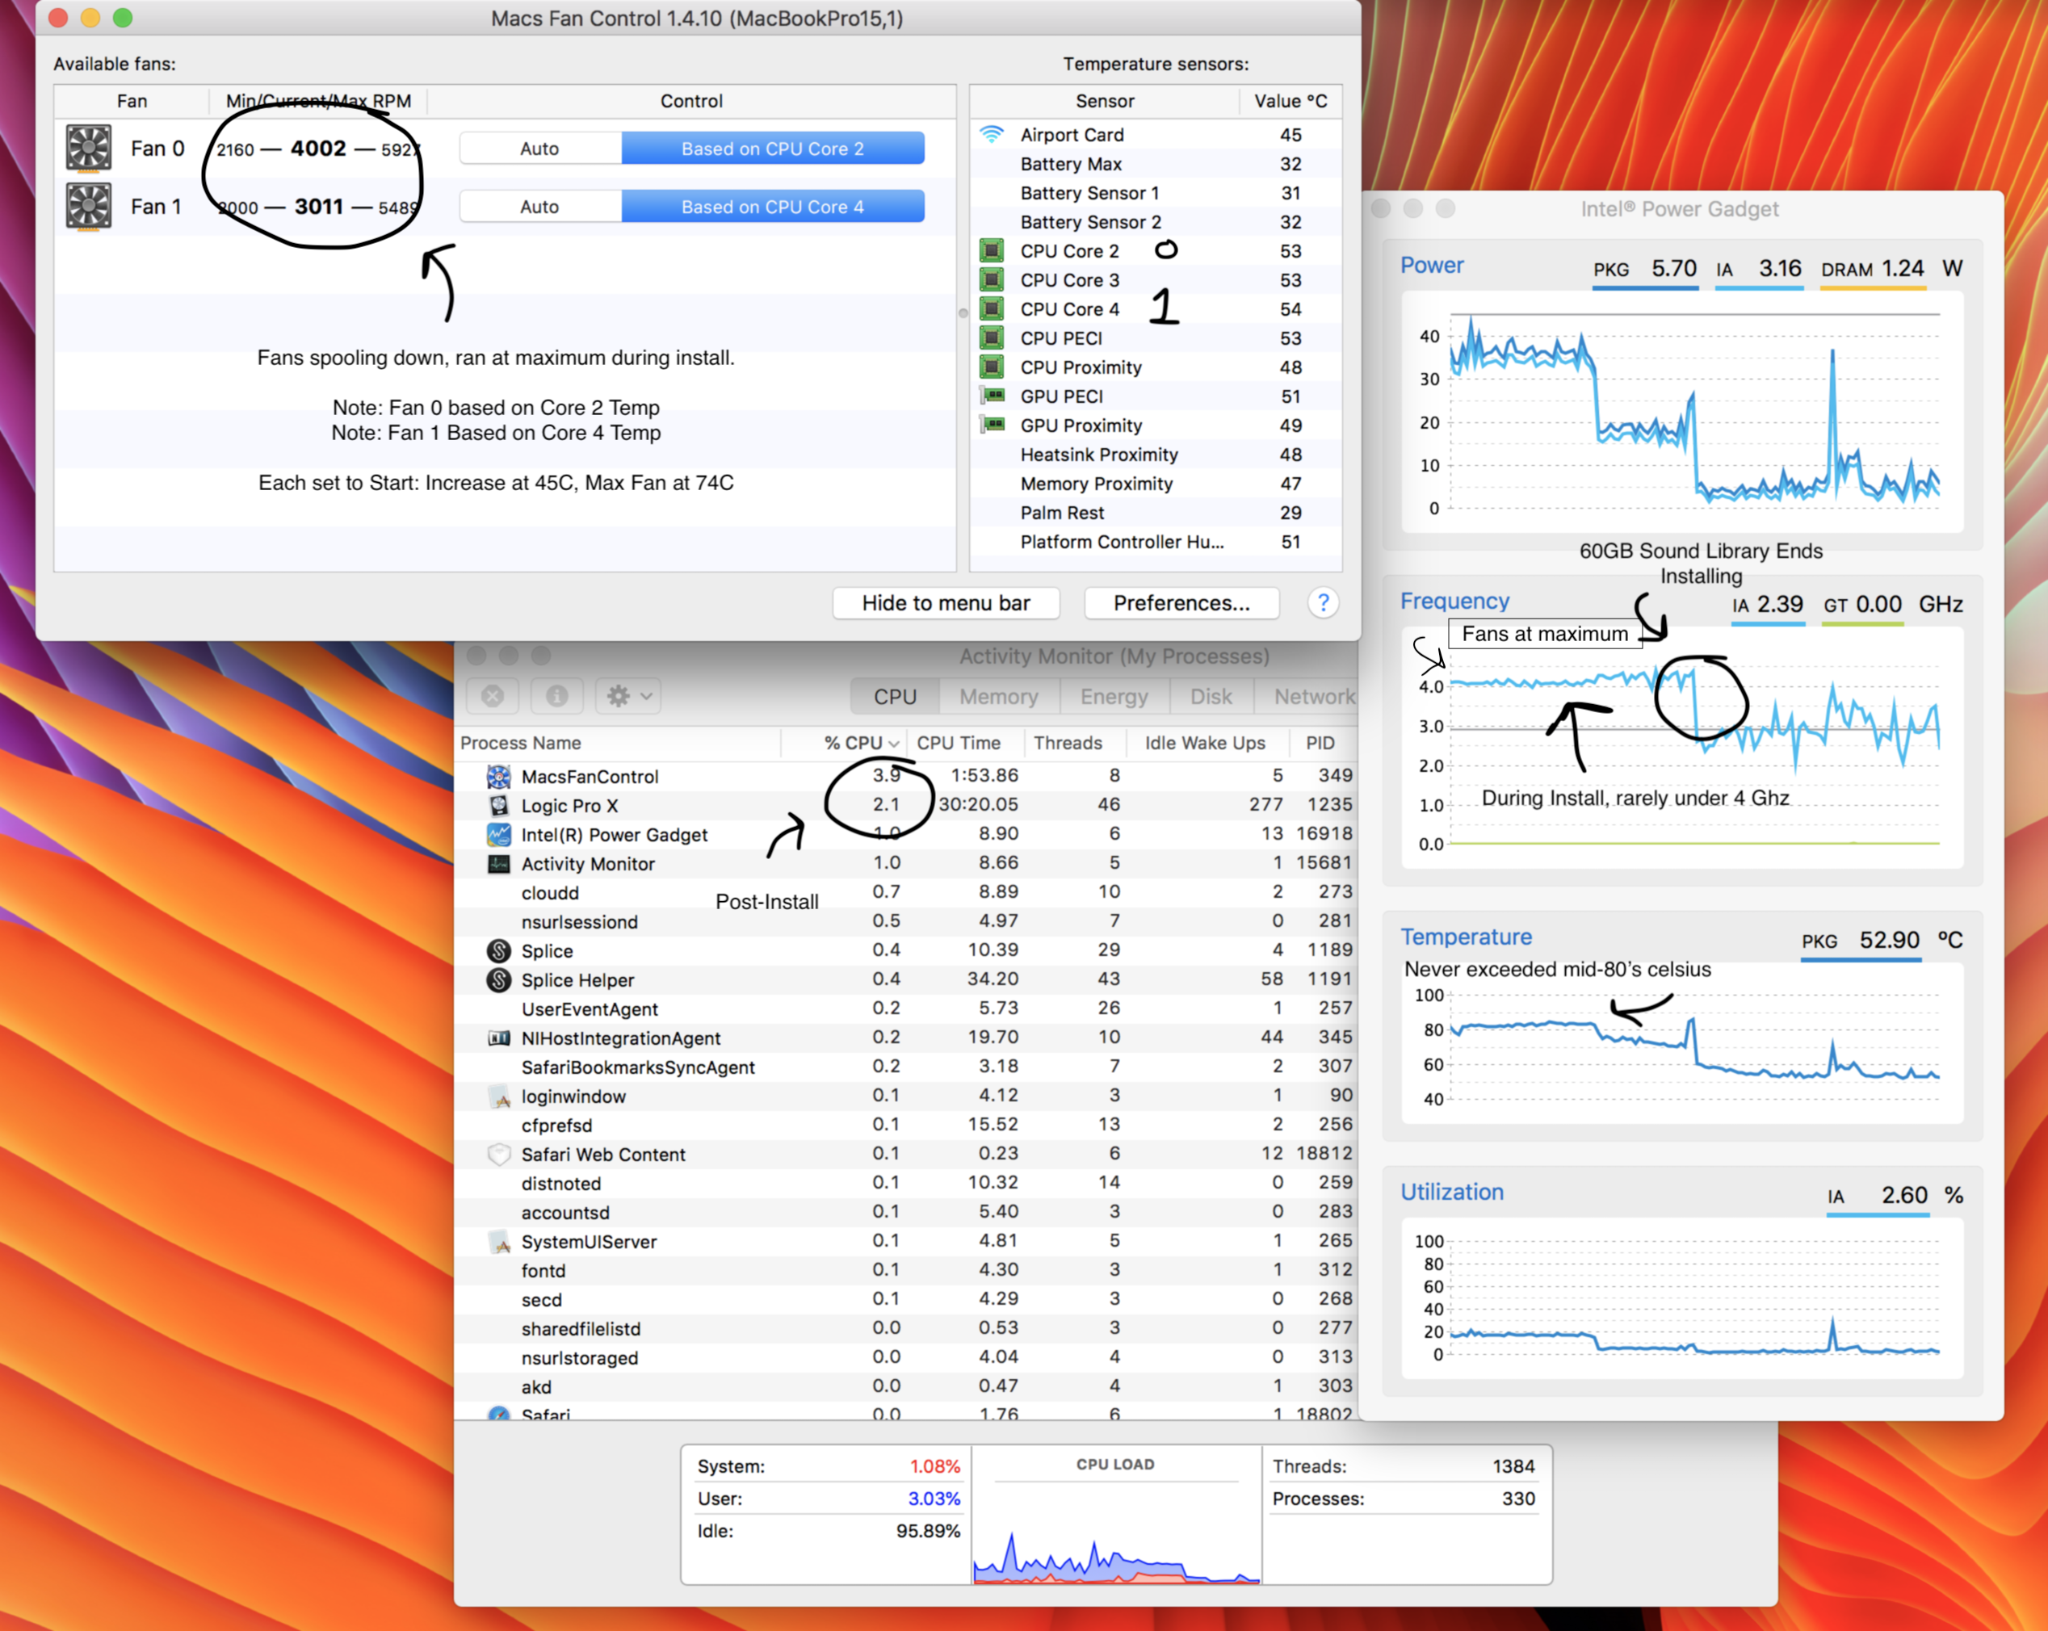This screenshot has height=1631, width=2048.
Task: Click Activity Monitor's inspect info icon
Action: pos(556,696)
